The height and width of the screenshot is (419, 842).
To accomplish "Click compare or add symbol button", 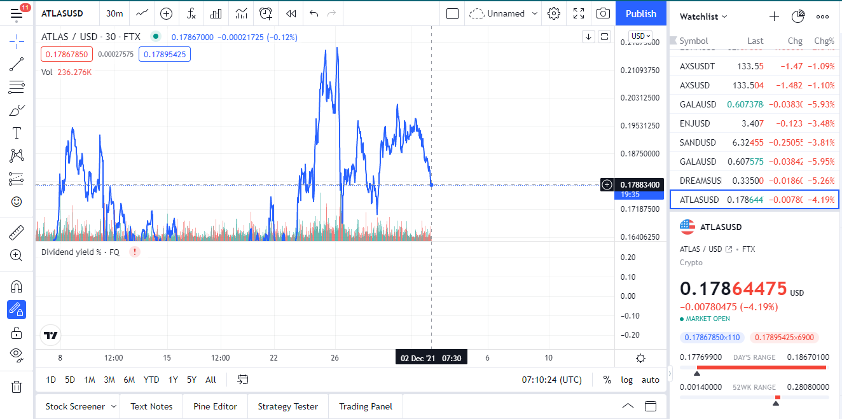I will (166, 13).
